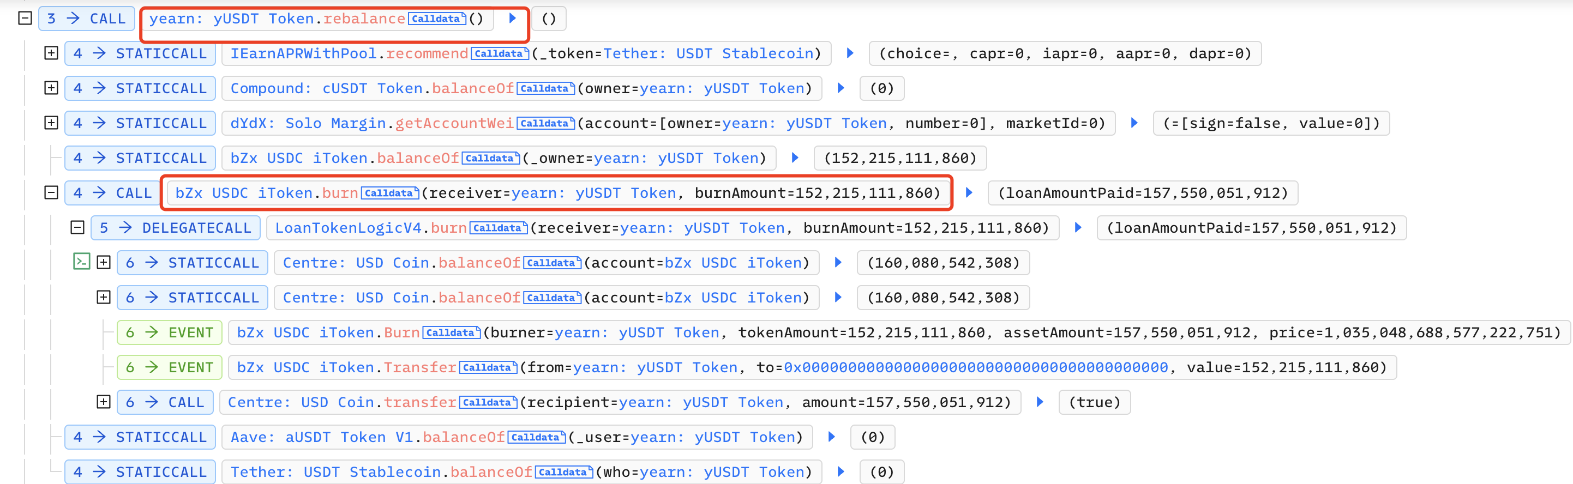The width and height of the screenshot is (1573, 484).
Task: Click the '(true)' return value
Action: 1095,402
